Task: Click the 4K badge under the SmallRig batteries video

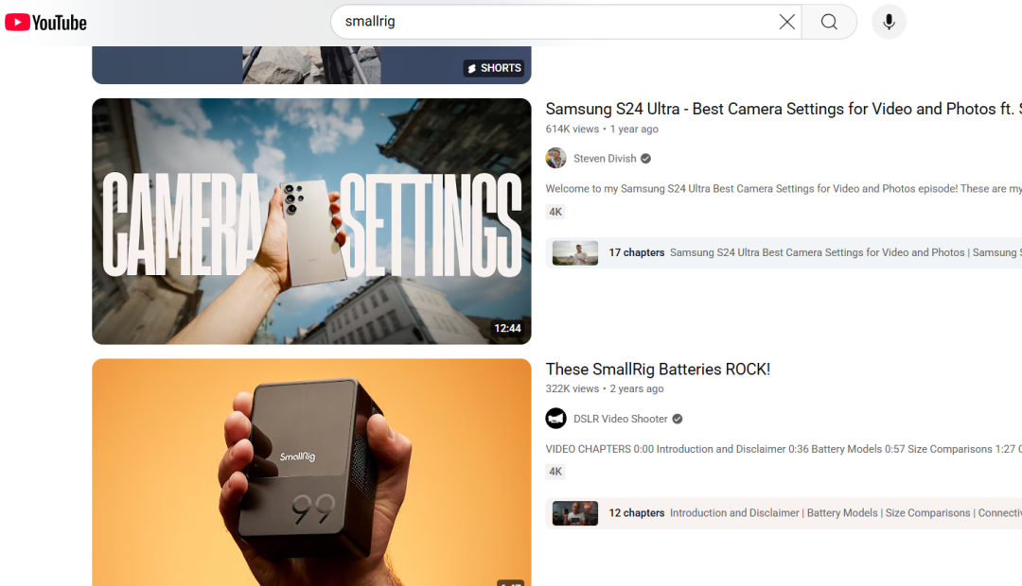Action: [555, 472]
